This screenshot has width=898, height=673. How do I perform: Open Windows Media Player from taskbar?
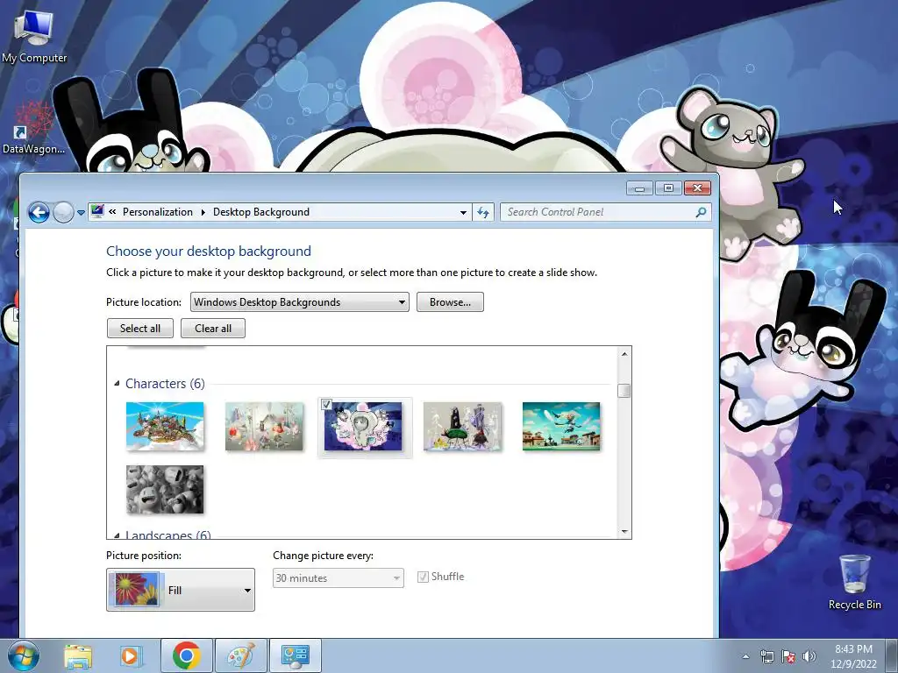tap(131, 655)
